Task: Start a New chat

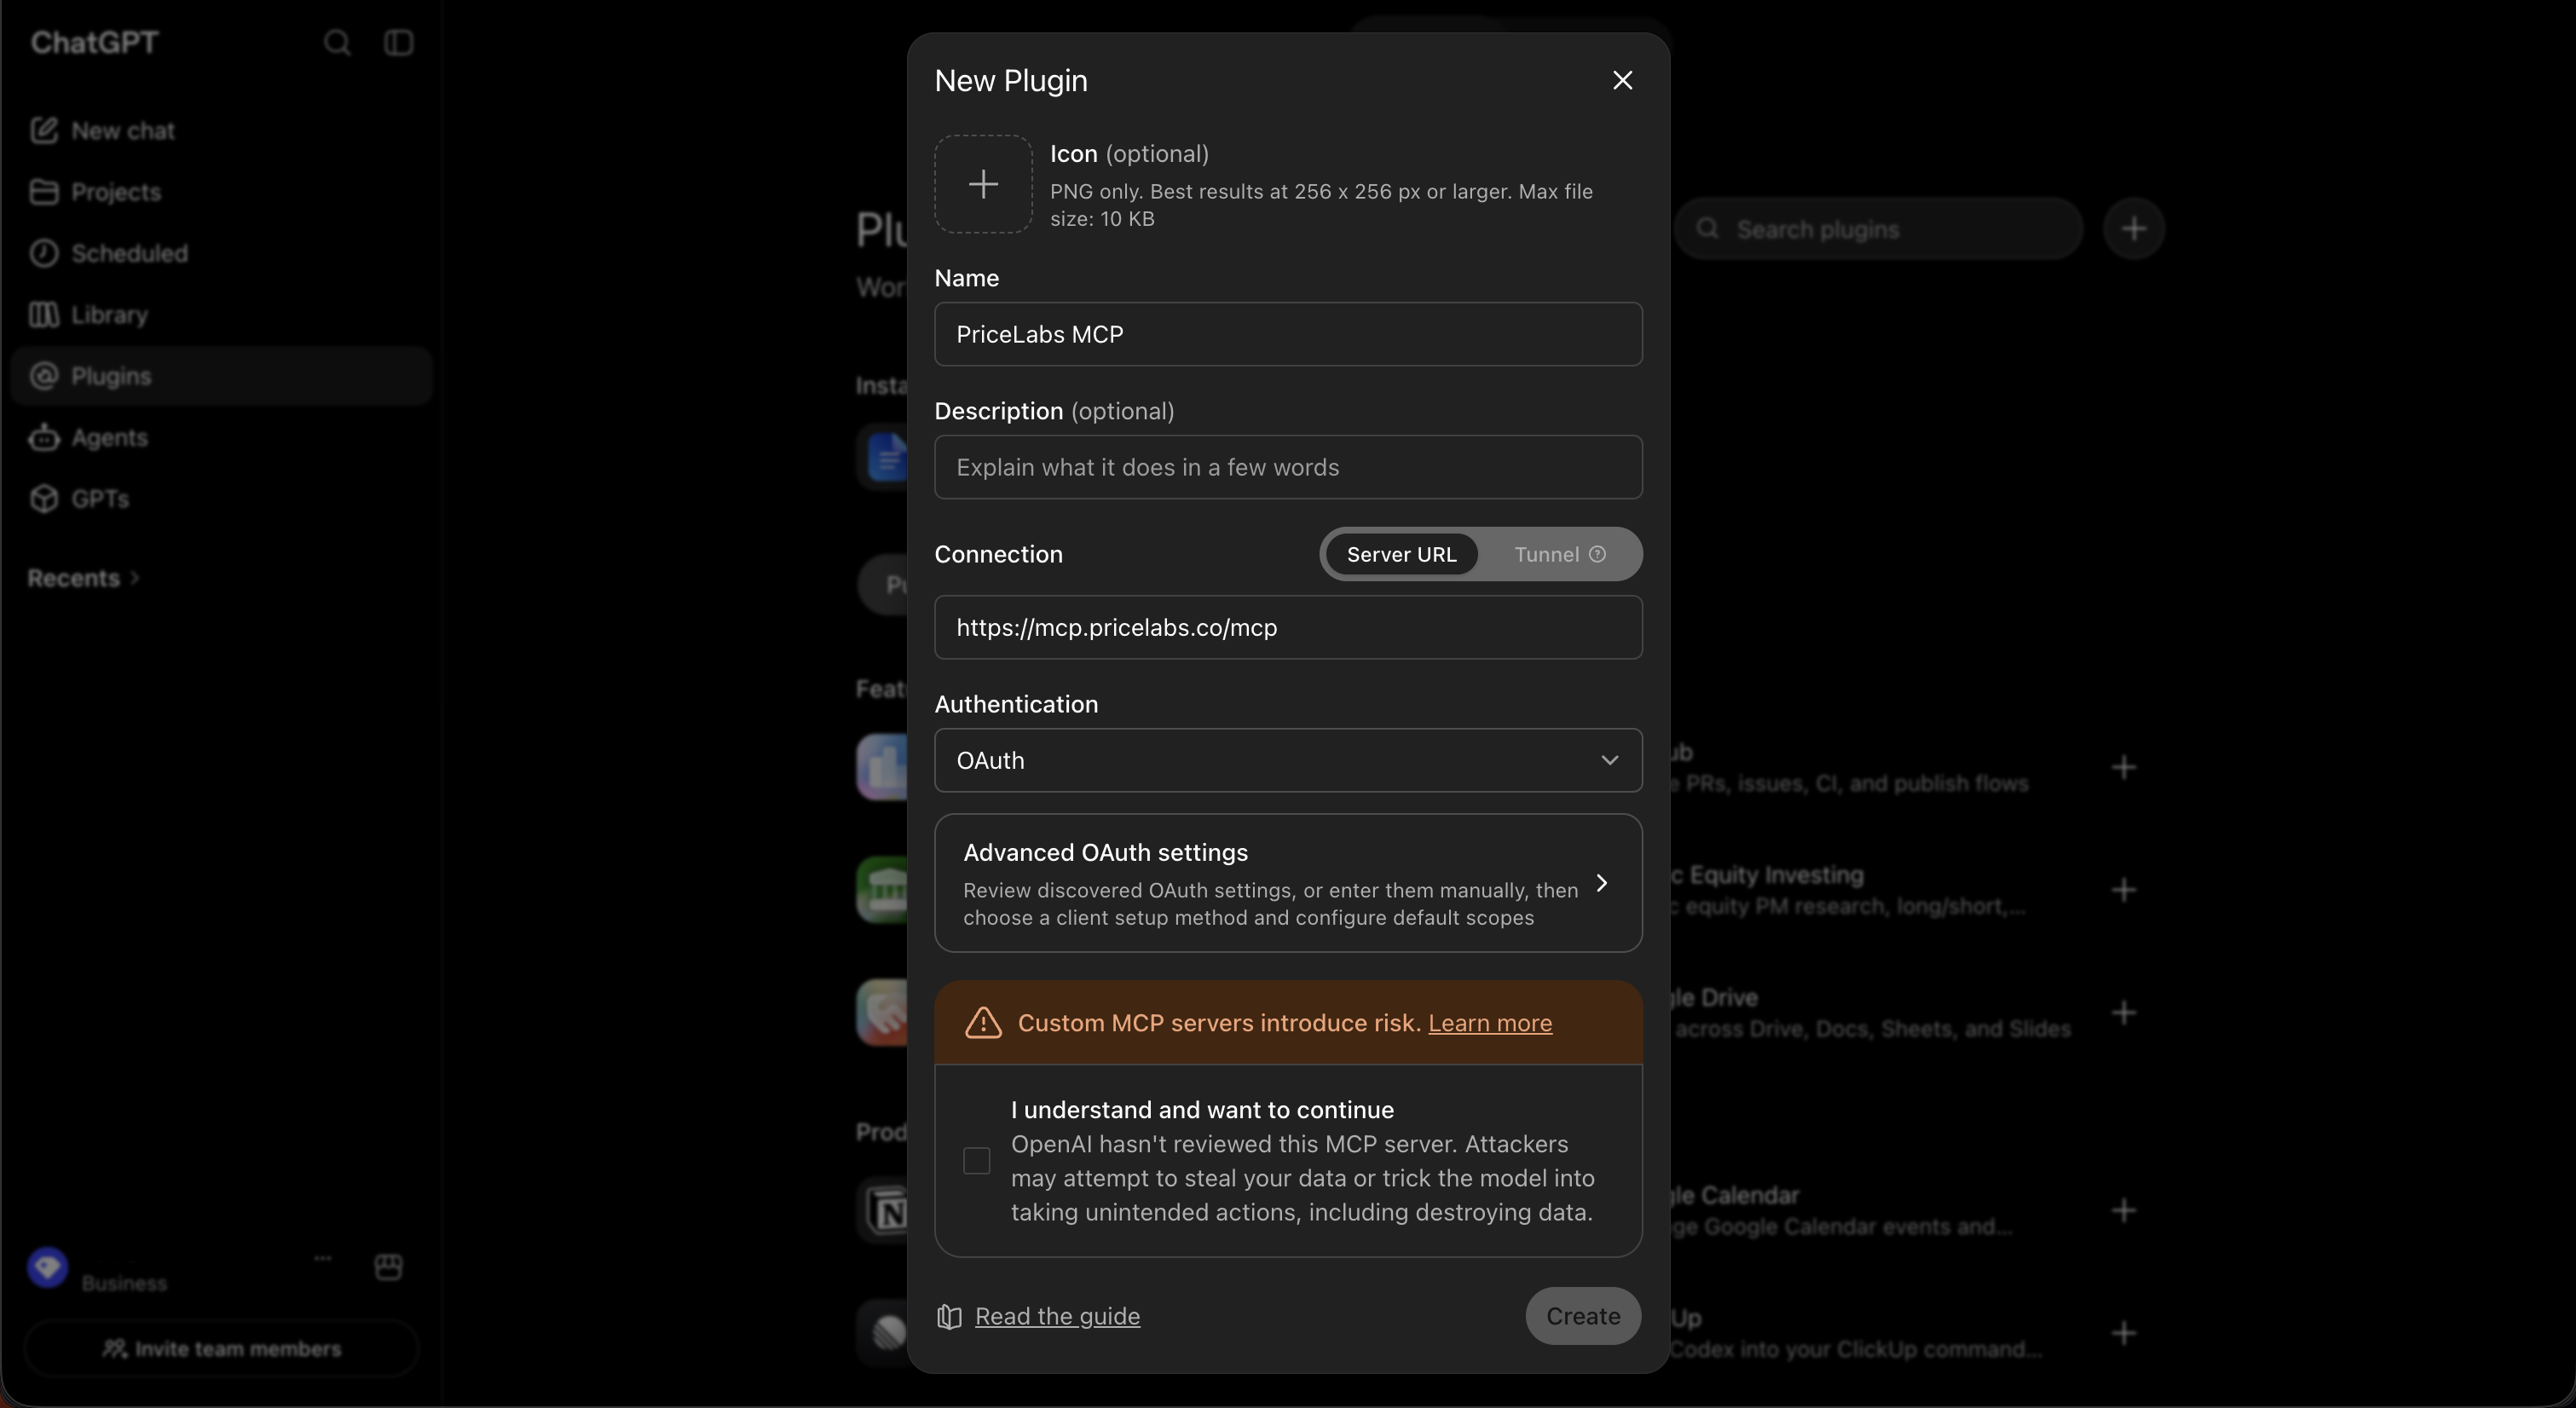Action: (x=221, y=131)
